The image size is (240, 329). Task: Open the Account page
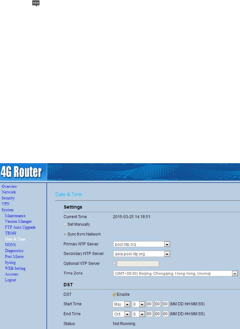pos(12,274)
